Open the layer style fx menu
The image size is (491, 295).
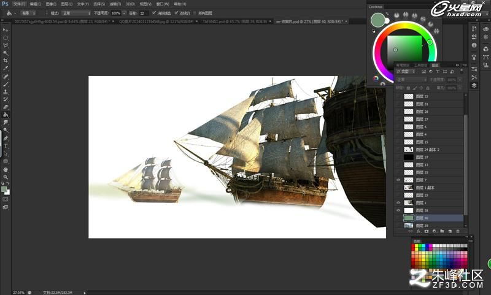419,231
